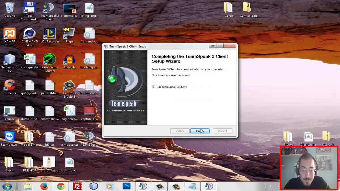Select the Razer Game Booster icon
Viewport: 340px width, 191px height.
(x=49, y=63)
